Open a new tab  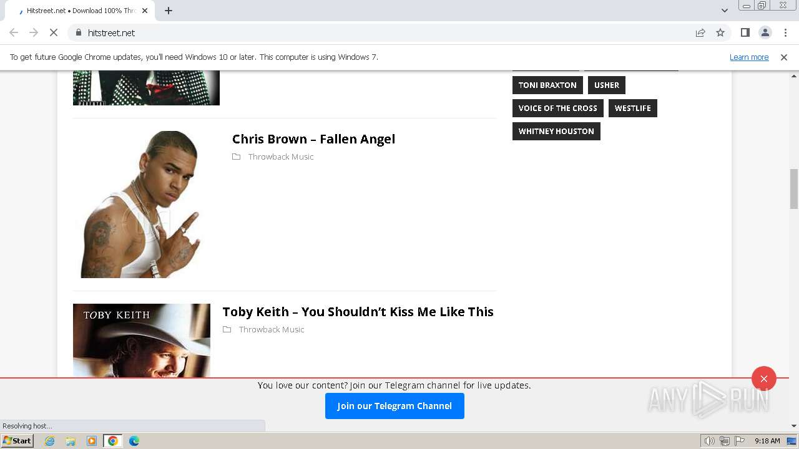click(x=169, y=11)
